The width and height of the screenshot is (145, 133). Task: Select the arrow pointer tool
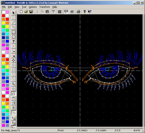pyautogui.click(x=14, y=13)
